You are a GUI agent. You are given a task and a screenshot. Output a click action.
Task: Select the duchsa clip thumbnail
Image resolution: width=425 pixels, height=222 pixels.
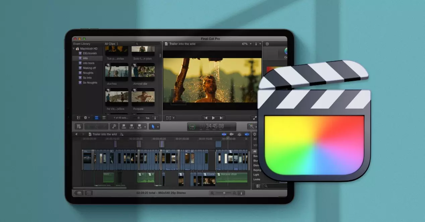117,72
